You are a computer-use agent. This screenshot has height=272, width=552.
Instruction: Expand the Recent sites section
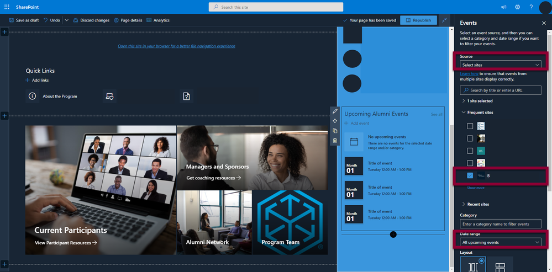click(x=475, y=204)
